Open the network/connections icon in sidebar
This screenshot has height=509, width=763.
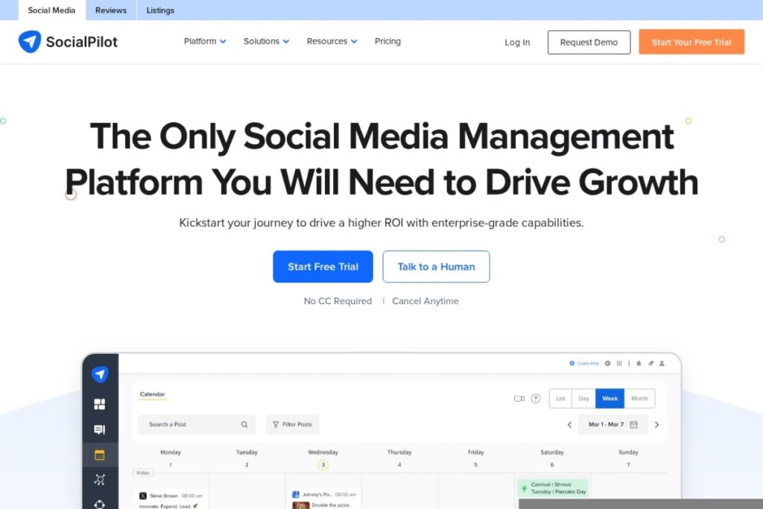pos(99,480)
